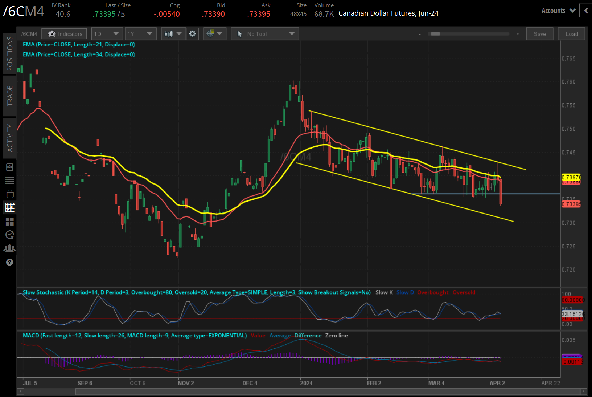
Task: Open the watchlist list icon
Action: pos(10,180)
